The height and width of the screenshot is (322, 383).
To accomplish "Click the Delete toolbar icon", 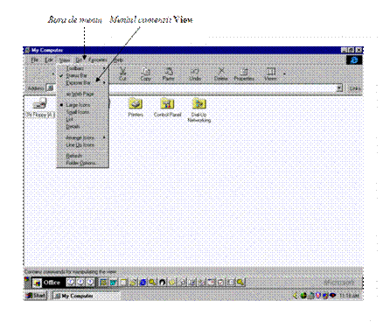I will pyautogui.click(x=221, y=73).
